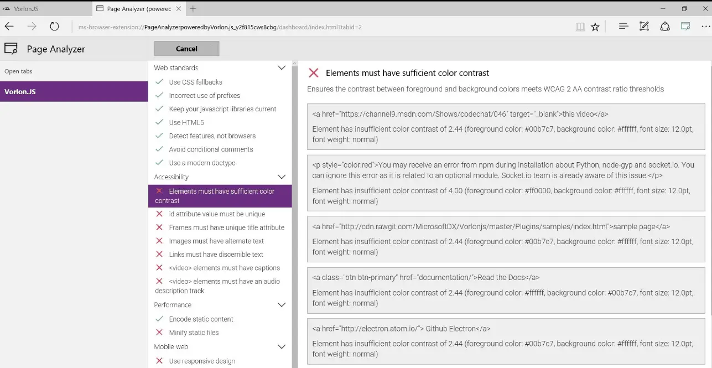Open Avoid conditional comments rule
This screenshot has height=368, width=712.
tap(211, 149)
